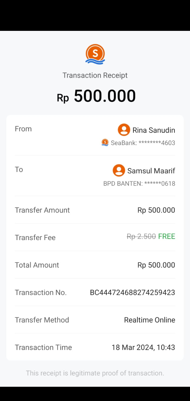Tap the Realtime Online transfer method
The width and height of the screenshot is (190, 401).
150,320
